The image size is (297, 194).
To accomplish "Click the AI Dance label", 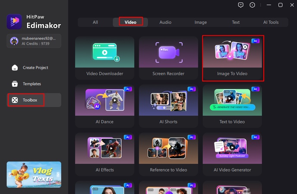I will tap(104, 122).
